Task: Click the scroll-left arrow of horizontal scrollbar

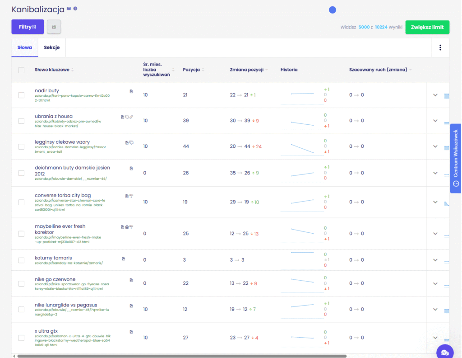Action: (x=14, y=356)
